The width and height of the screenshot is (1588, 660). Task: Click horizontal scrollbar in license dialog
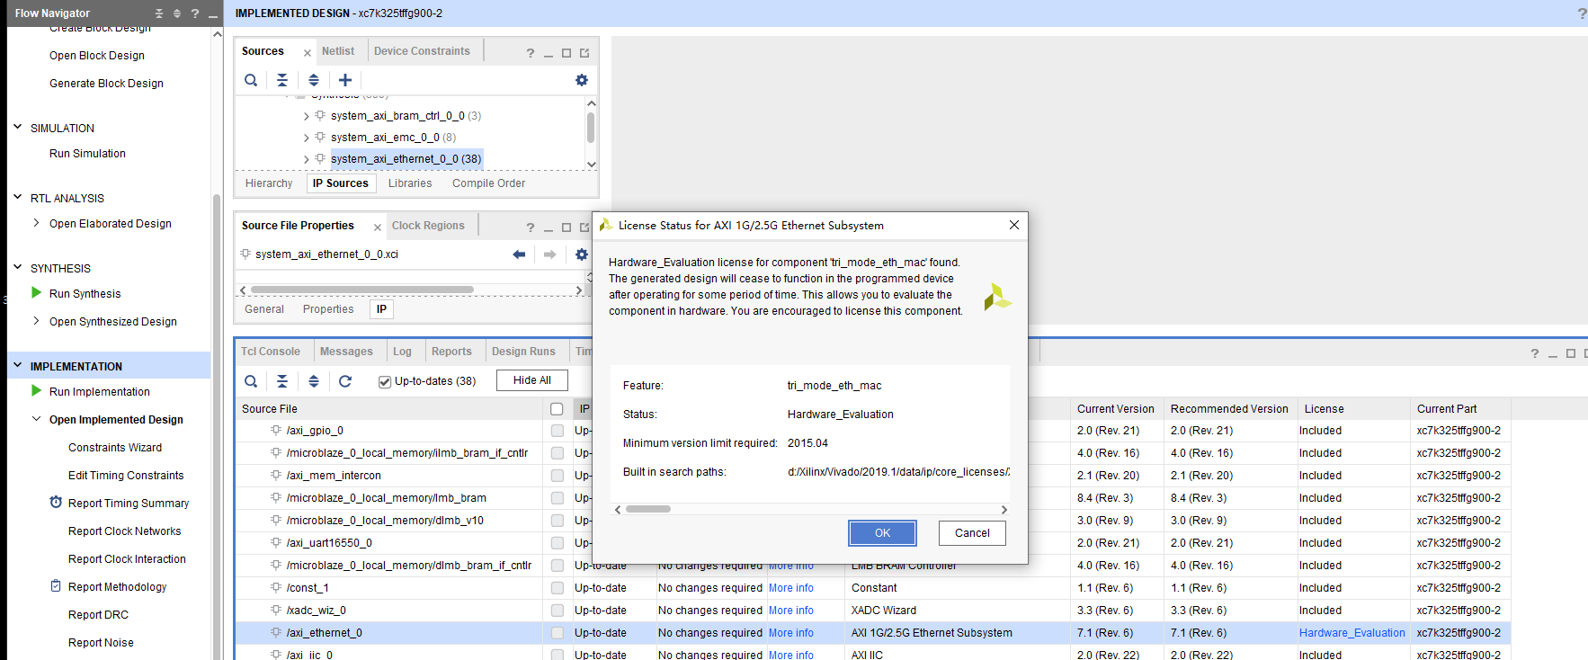pyautogui.click(x=648, y=509)
